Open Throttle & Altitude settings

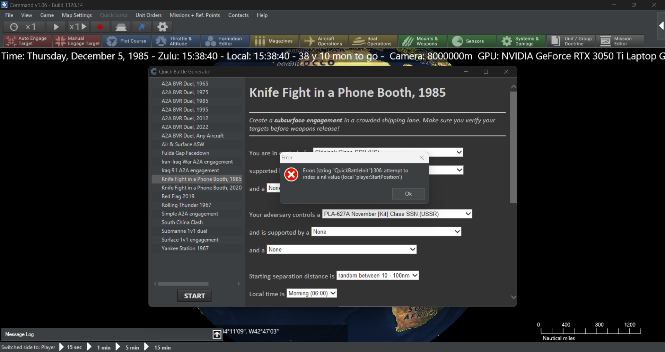click(176, 41)
